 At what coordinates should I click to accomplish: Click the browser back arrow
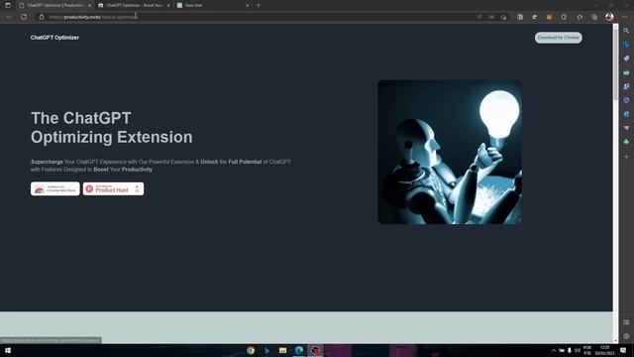pos(9,17)
